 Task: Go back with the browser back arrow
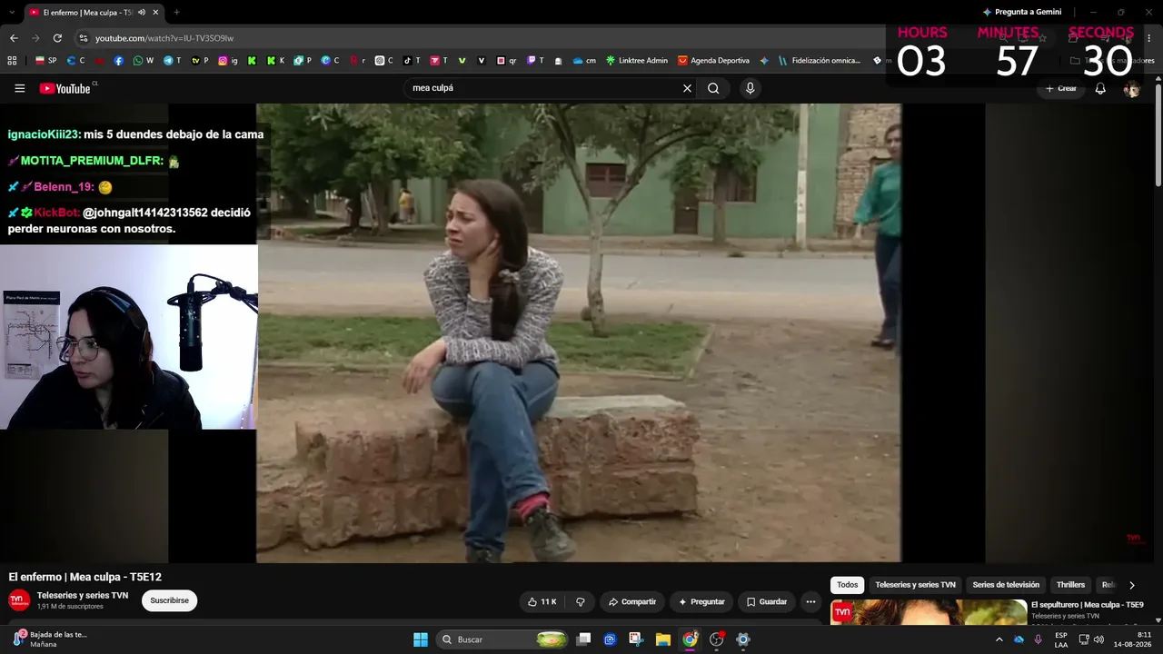[x=14, y=38]
